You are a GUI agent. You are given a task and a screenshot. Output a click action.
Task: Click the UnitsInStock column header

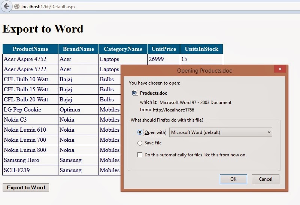201,49
